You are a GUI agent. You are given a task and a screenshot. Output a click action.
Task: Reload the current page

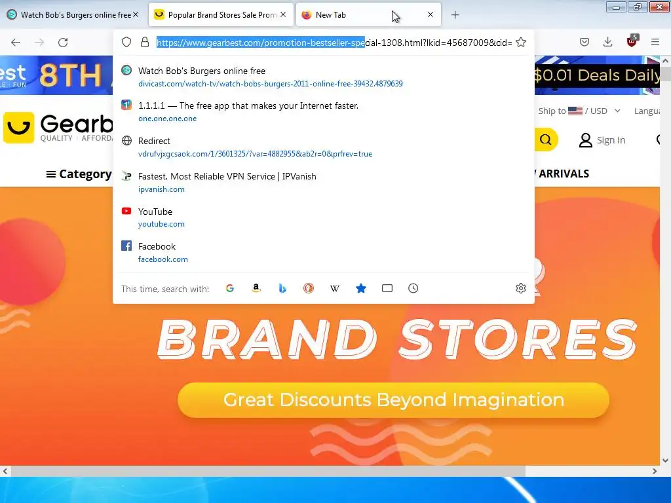63,43
